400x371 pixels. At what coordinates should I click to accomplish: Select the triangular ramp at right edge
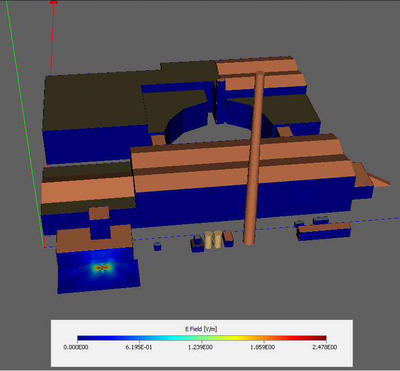pos(379,180)
